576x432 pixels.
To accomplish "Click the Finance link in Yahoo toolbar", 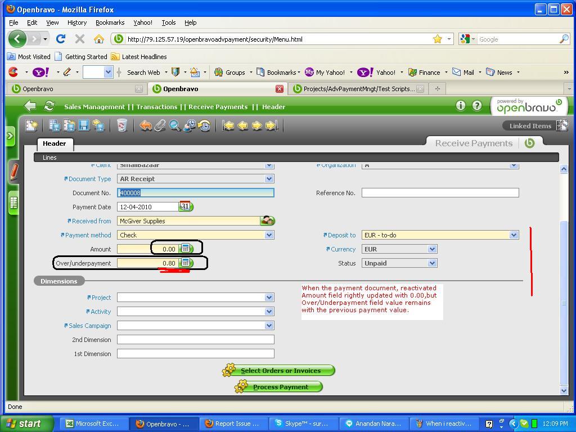I will tap(424, 73).
